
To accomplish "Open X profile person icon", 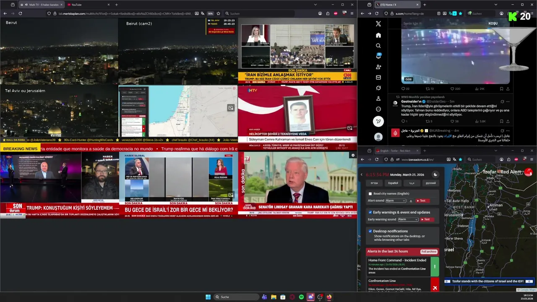I will (378, 99).
